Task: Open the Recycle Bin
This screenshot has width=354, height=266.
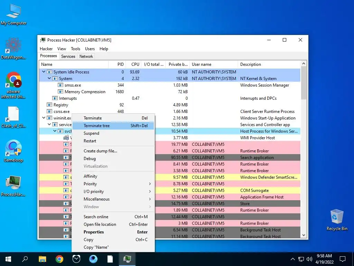Action: coord(337,220)
